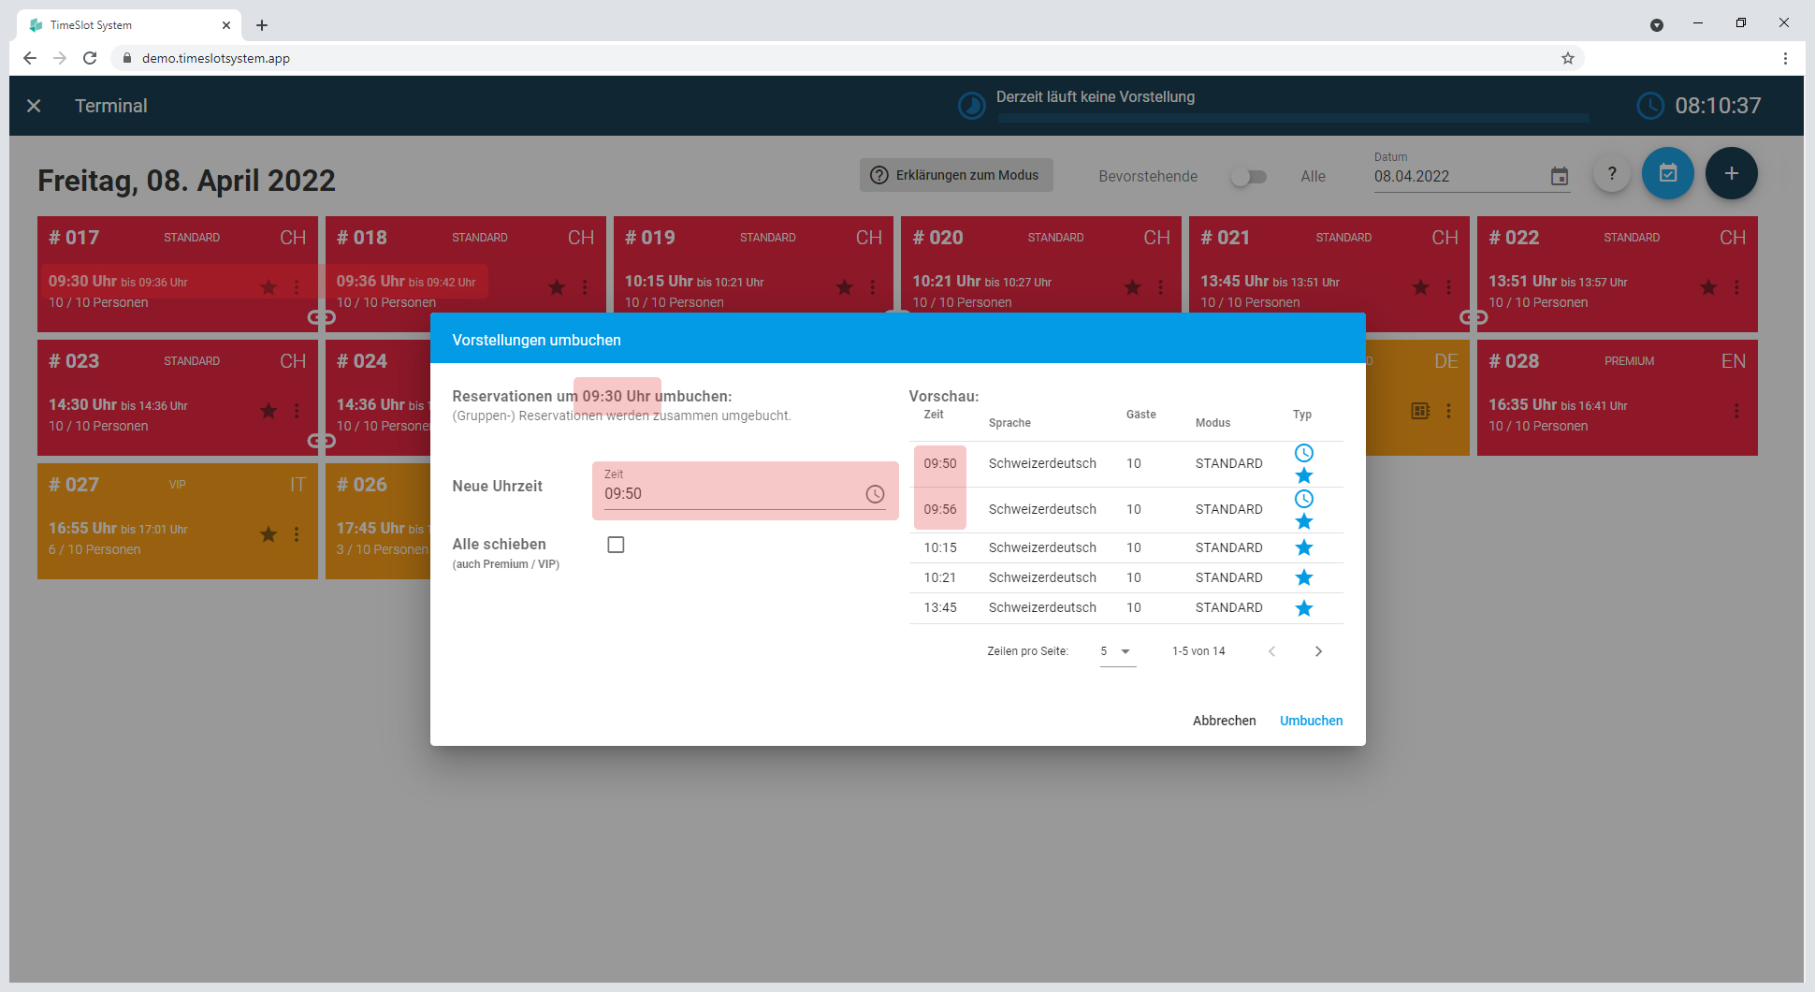Click the show progress bar in header
The image size is (1815, 992).
1293,118
